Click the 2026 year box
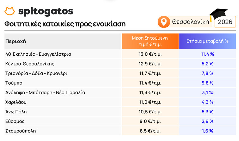 (225, 22)
